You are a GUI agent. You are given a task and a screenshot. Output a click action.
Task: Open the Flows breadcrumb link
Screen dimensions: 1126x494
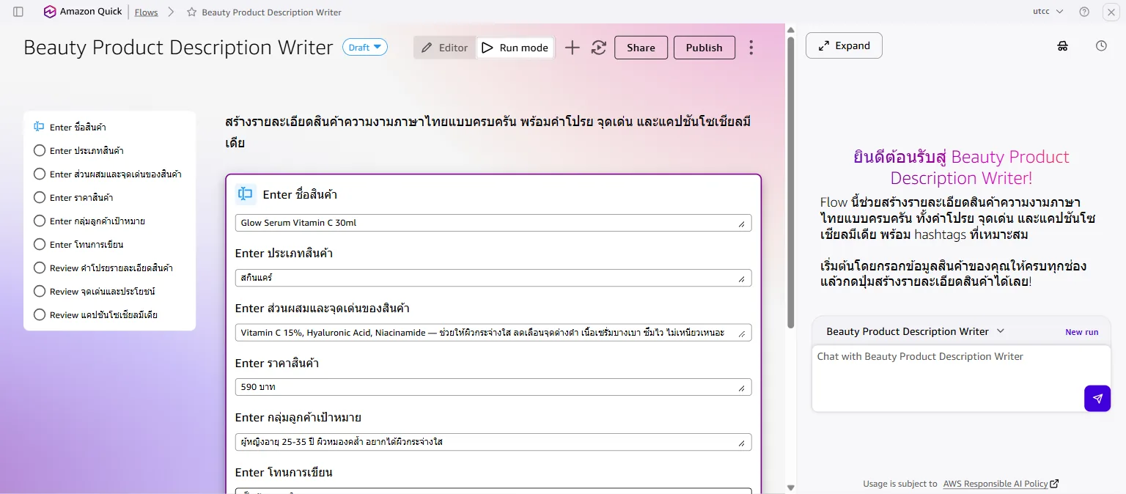tap(147, 12)
